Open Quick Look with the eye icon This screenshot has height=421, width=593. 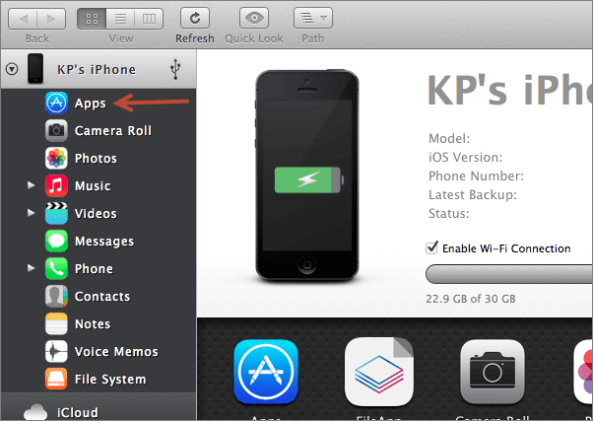tap(254, 18)
